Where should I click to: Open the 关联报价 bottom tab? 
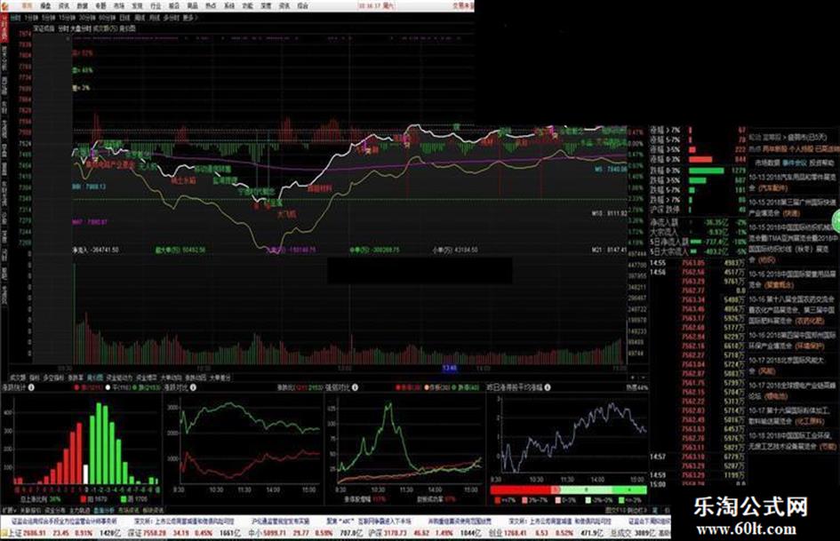tap(30, 511)
